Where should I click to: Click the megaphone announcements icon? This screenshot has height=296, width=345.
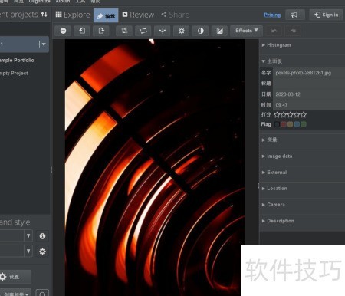coord(295,15)
